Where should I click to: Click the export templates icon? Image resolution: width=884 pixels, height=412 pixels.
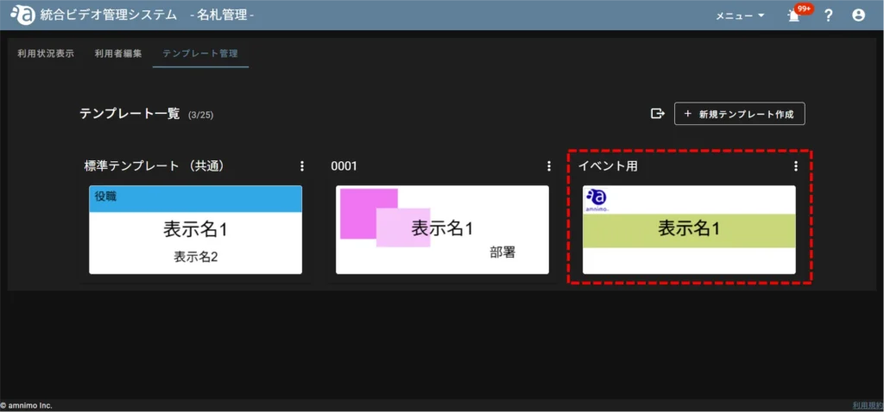(657, 114)
